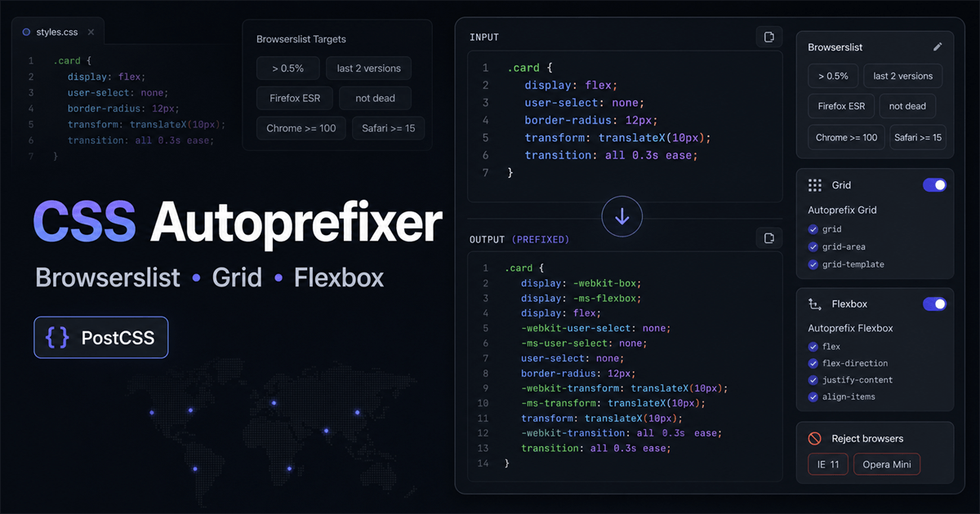Uncheck the flex checkbox
Image resolution: width=980 pixels, height=514 pixels.
point(813,347)
